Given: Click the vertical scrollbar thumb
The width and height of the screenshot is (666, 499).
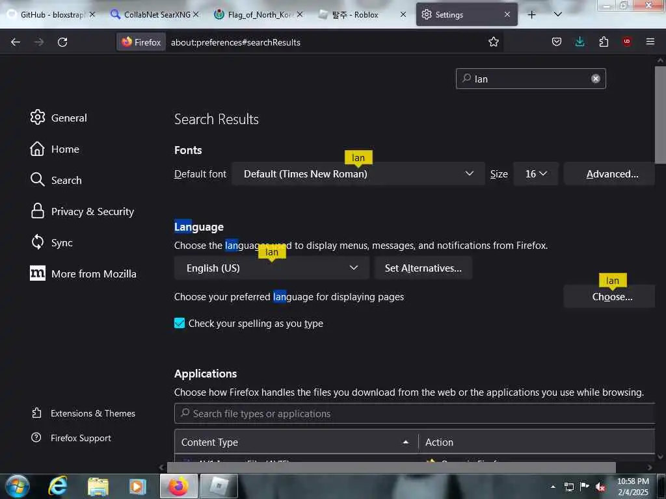Looking at the screenshot, I should [660, 114].
